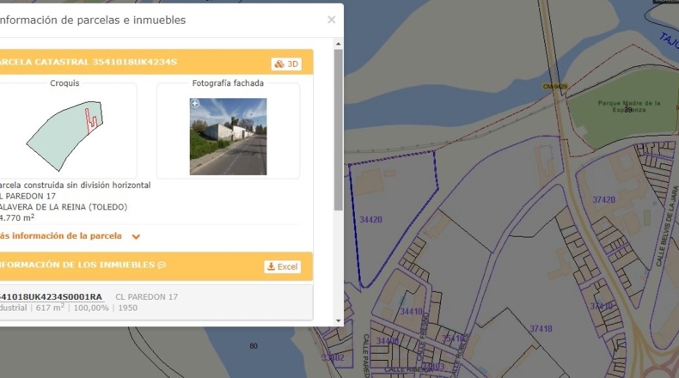The image size is (679, 378).
Task: Click the 'TALAVERA DE LA REINA (TOLEDO)' text
Action: click(x=64, y=207)
